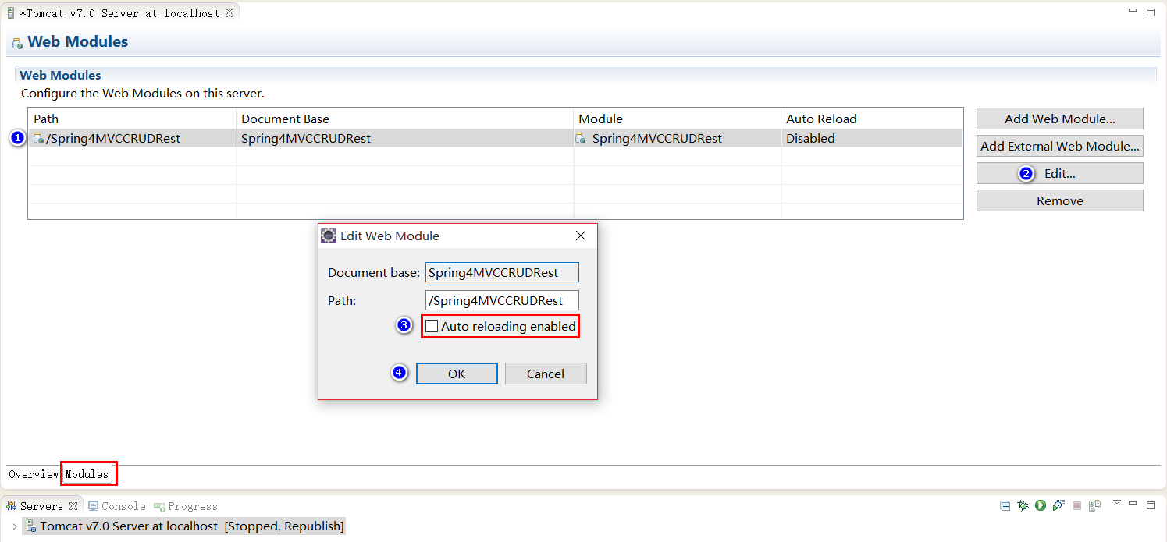
Task: Click the module icon in the Module column
Action: pos(581,139)
